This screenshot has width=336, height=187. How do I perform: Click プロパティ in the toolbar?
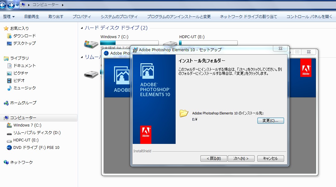(82, 16)
